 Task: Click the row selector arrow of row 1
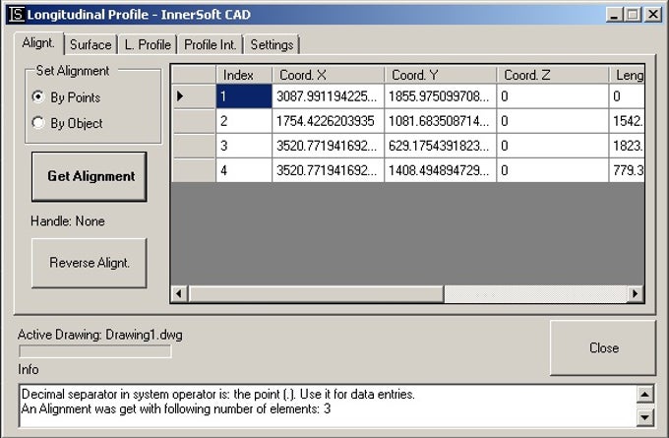pyautogui.click(x=193, y=96)
